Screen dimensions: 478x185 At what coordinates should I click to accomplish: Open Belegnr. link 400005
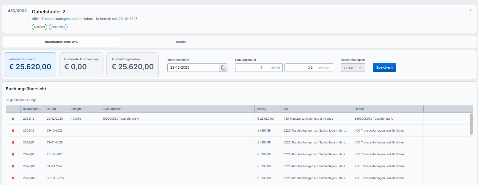coord(76,119)
